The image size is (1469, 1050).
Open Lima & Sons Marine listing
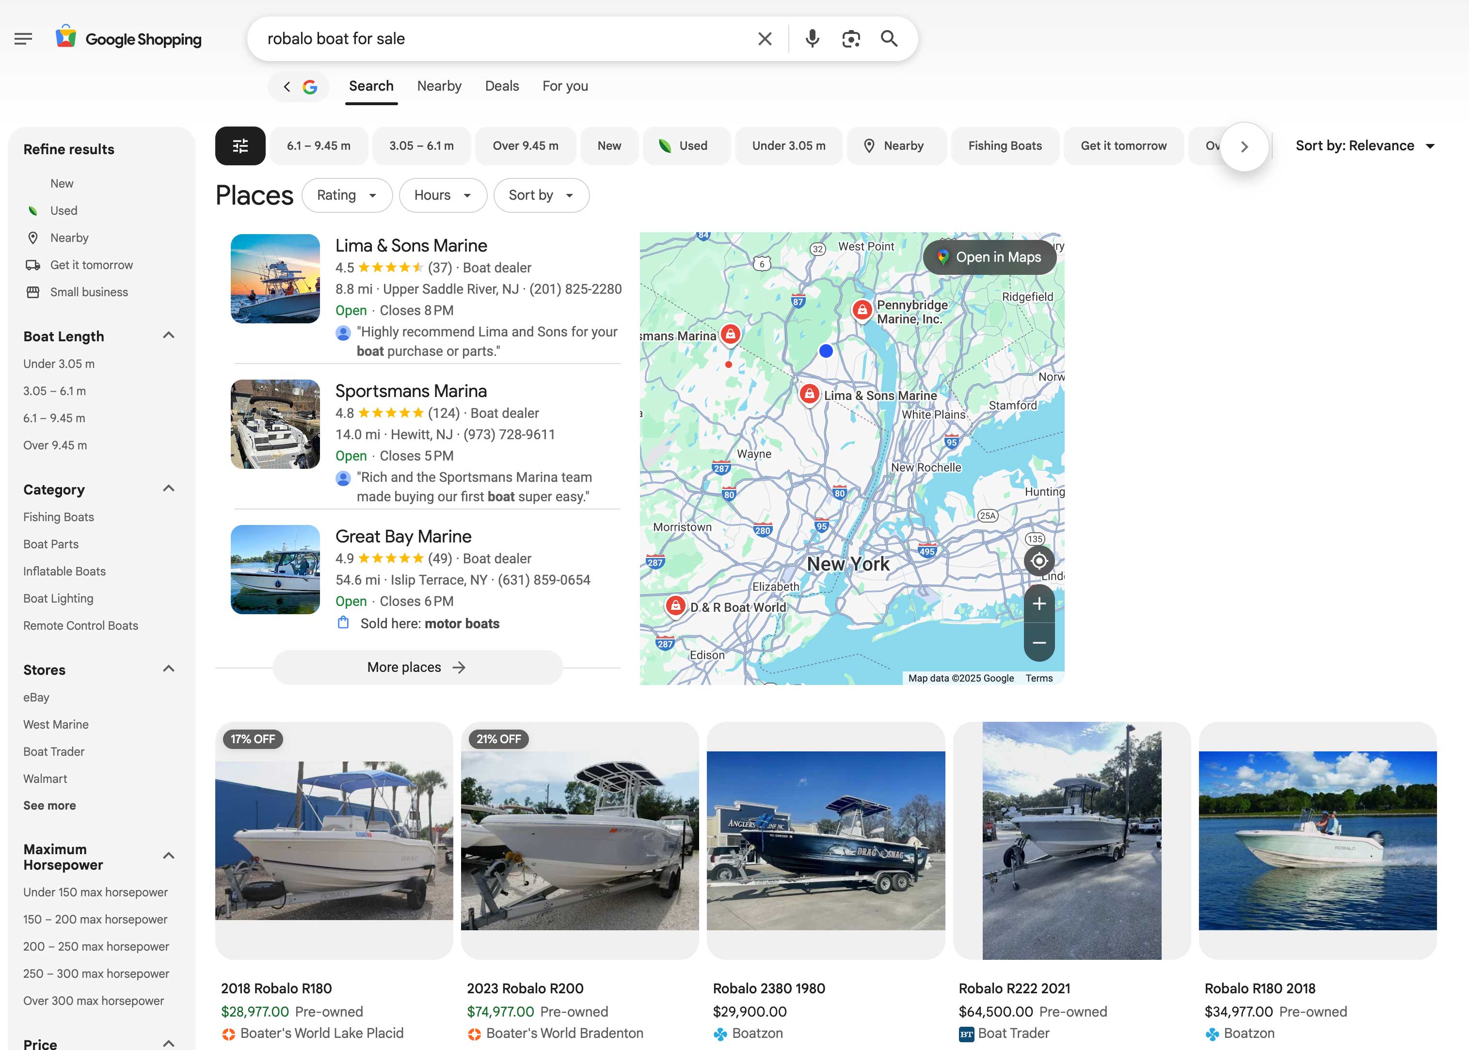[411, 245]
